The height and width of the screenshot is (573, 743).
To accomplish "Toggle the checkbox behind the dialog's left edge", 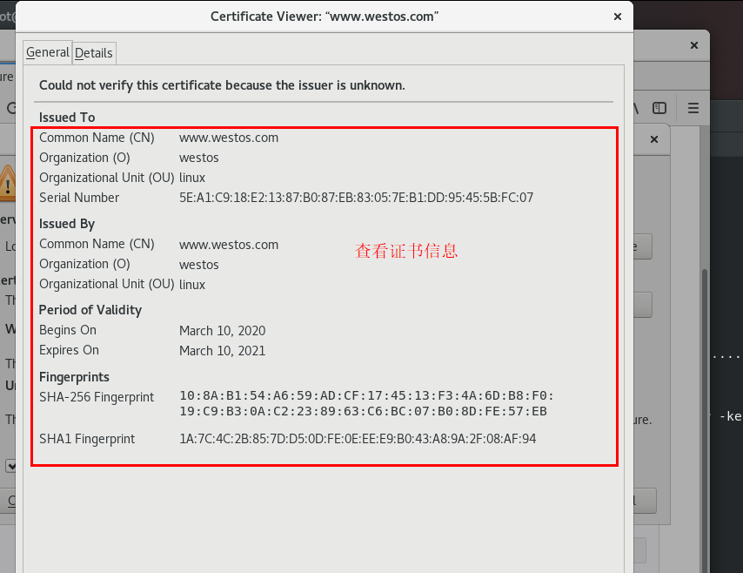I will [x=10, y=466].
